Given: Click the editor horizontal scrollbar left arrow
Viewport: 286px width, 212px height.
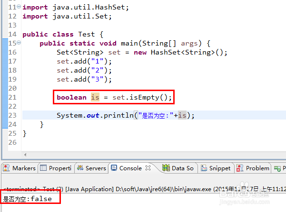Looking at the screenshot, I should pos(25,155).
